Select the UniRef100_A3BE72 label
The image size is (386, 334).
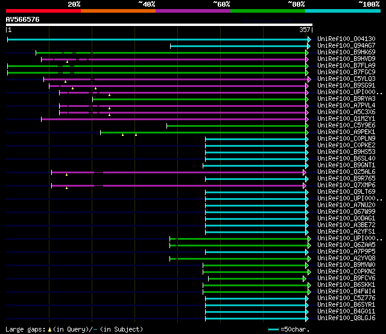pyautogui.click(x=346, y=225)
